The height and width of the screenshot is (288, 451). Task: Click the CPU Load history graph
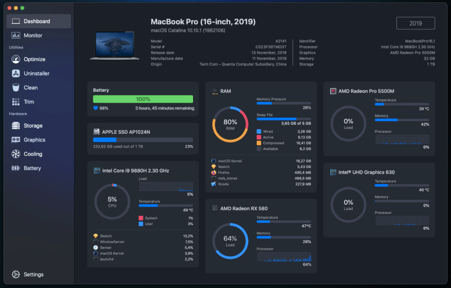[x=166, y=186]
